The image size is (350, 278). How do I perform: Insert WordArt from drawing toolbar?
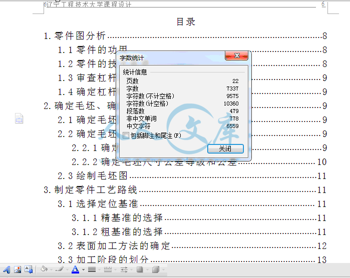[7, 270]
